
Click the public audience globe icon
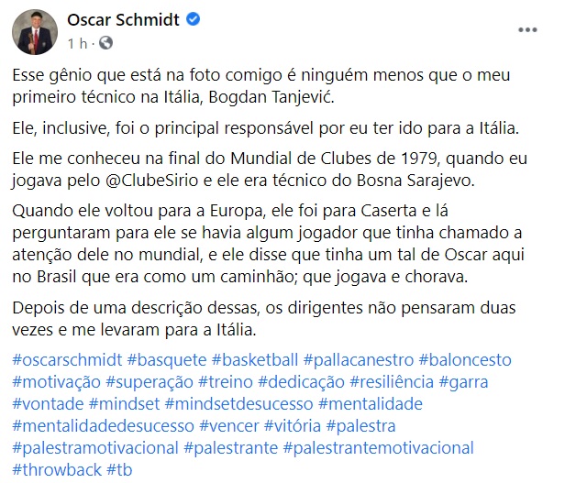coord(105,42)
